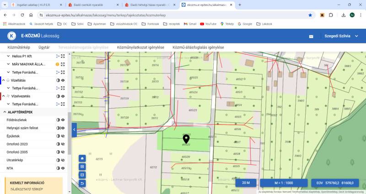Open the YouTube bookmark

[208, 24]
